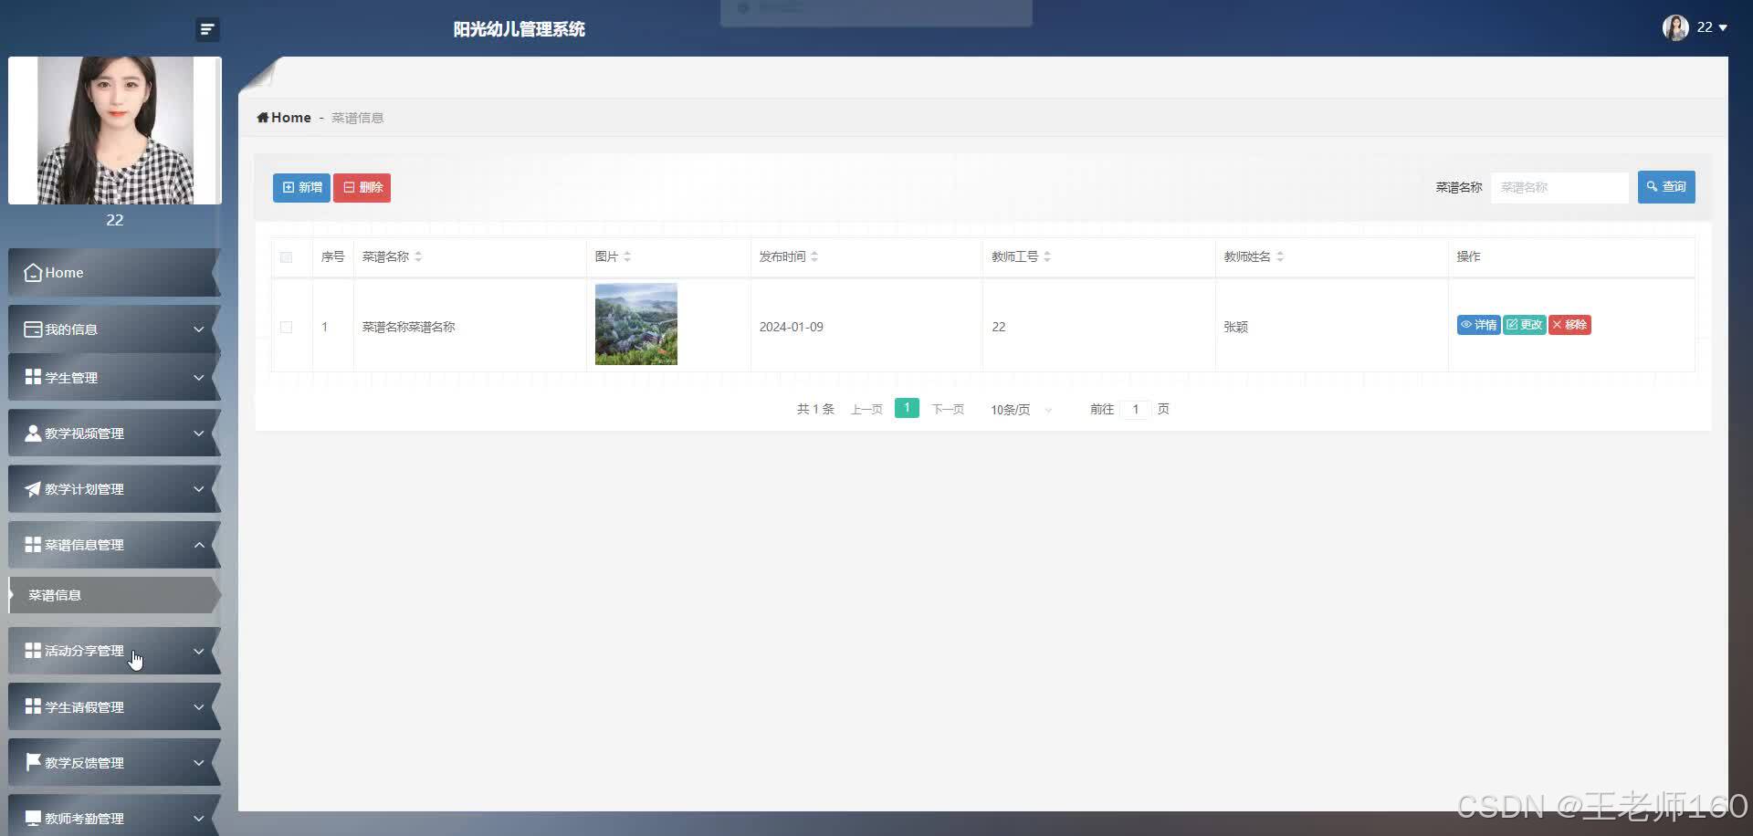This screenshot has height=836, width=1753.
Task: View row 1 with 详情 button
Action: coord(1478,325)
